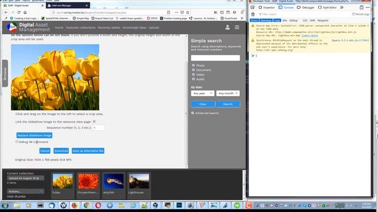
Task: Open Opera from the taskbar
Action: 98,206
